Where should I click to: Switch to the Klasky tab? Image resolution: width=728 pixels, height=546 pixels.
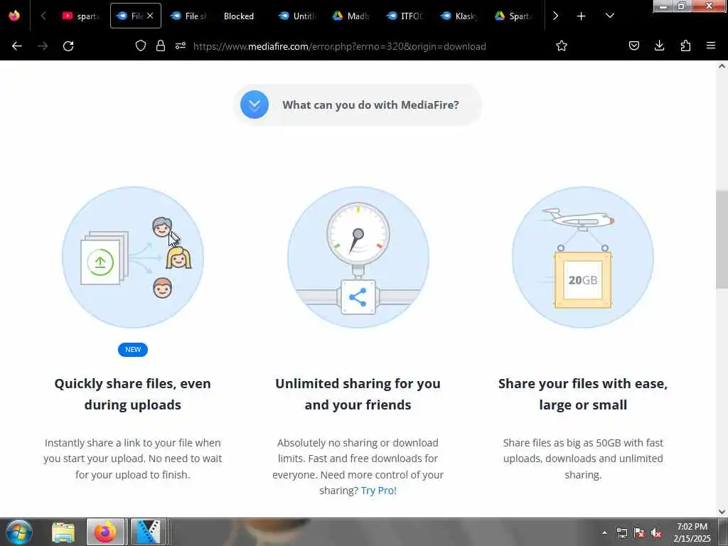click(460, 16)
